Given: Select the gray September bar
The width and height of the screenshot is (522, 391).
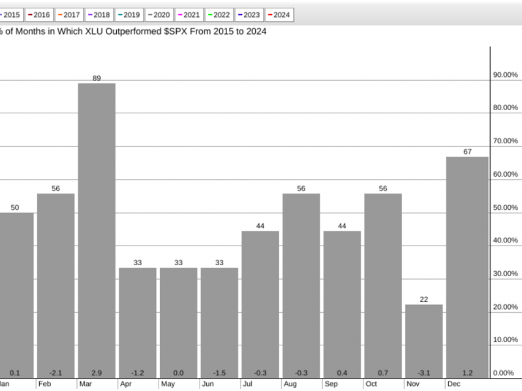Looking at the screenshot, I should pyautogui.click(x=342, y=304).
